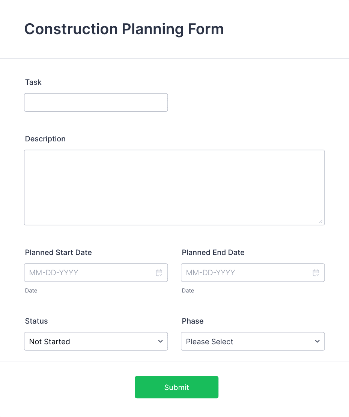Image resolution: width=349 pixels, height=417 pixels.
Task: Click the chevron on the Status dropdown
Action: pyautogui.click(x=161, y=341)
